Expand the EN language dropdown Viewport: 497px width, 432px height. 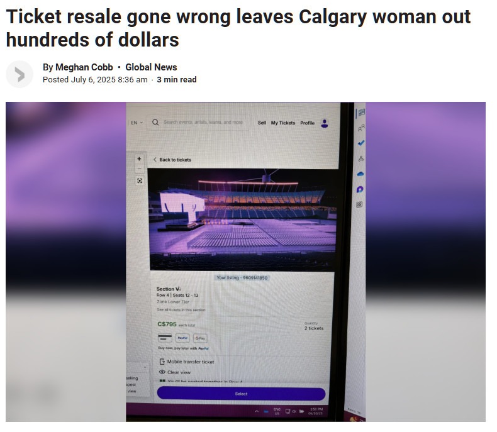(x=137, y=123)
